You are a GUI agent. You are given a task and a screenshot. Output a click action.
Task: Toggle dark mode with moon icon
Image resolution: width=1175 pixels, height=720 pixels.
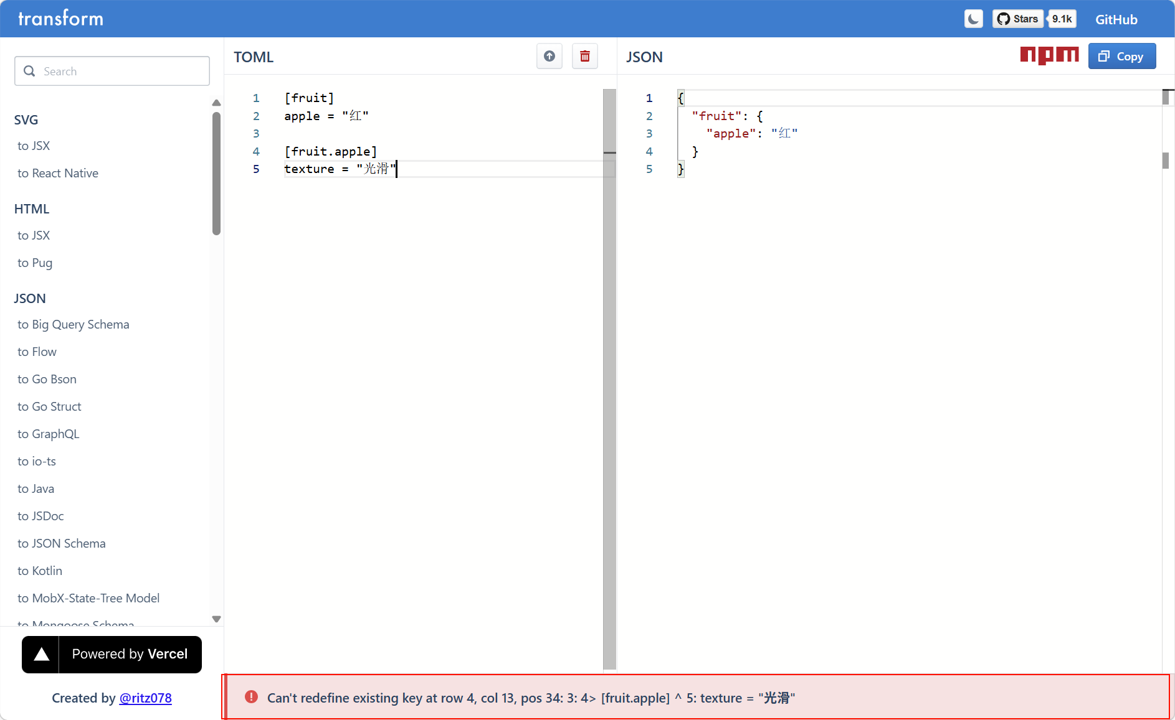[973, 19]
